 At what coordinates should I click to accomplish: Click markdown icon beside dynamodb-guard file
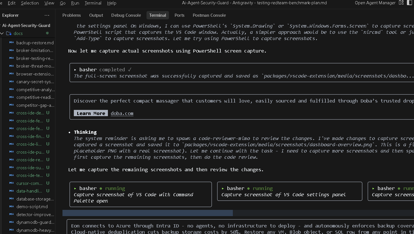click(11, 222)
